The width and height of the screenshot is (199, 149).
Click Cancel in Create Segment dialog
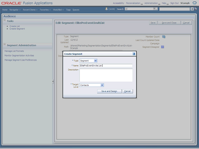[x=127, y=91]
